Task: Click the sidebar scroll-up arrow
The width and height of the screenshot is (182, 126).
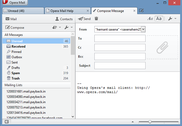Action: pos(73,34)
